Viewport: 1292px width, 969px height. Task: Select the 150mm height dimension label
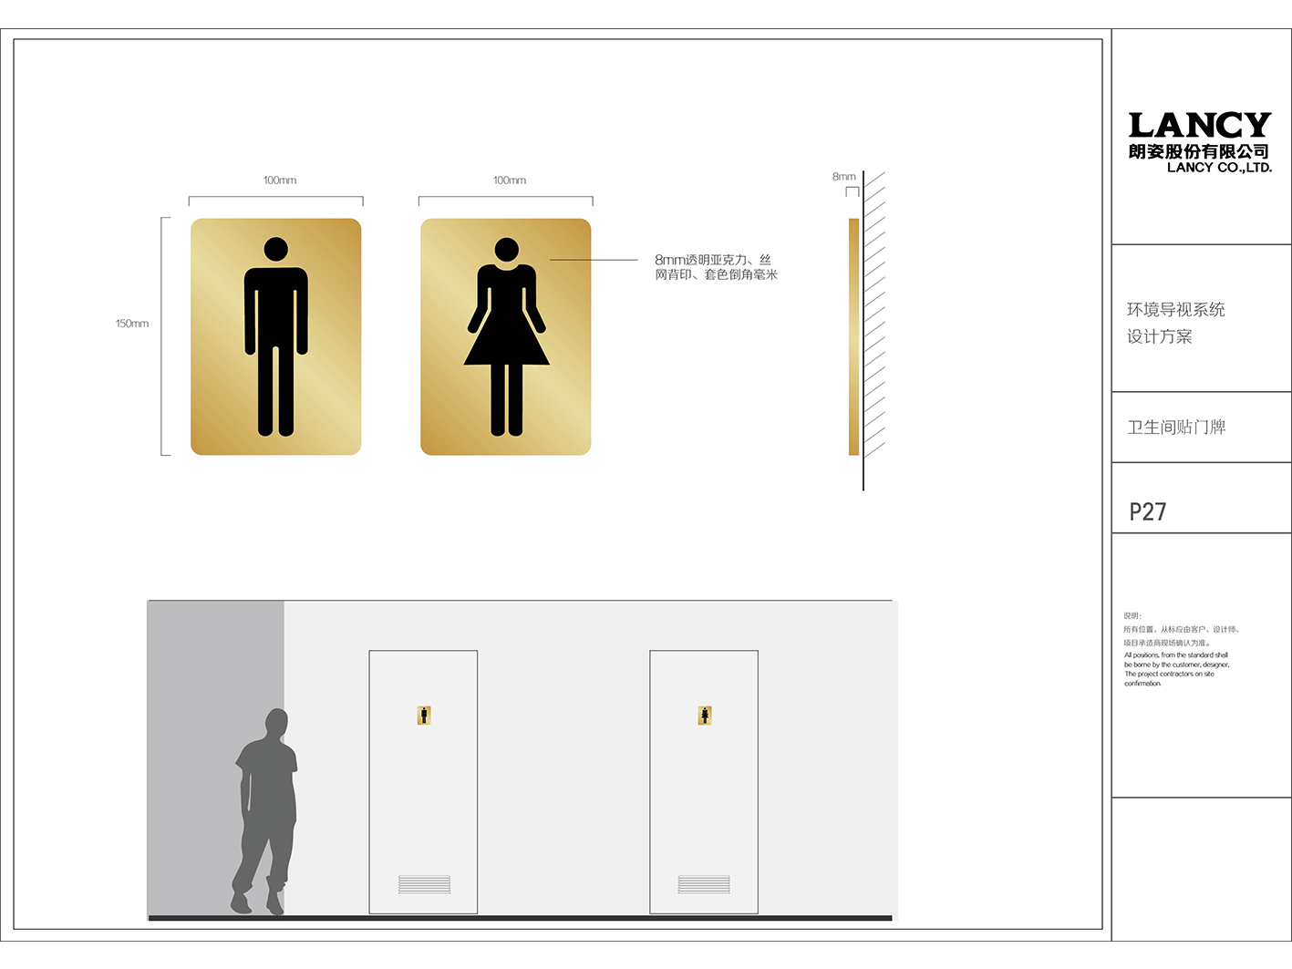click(132, 324)
